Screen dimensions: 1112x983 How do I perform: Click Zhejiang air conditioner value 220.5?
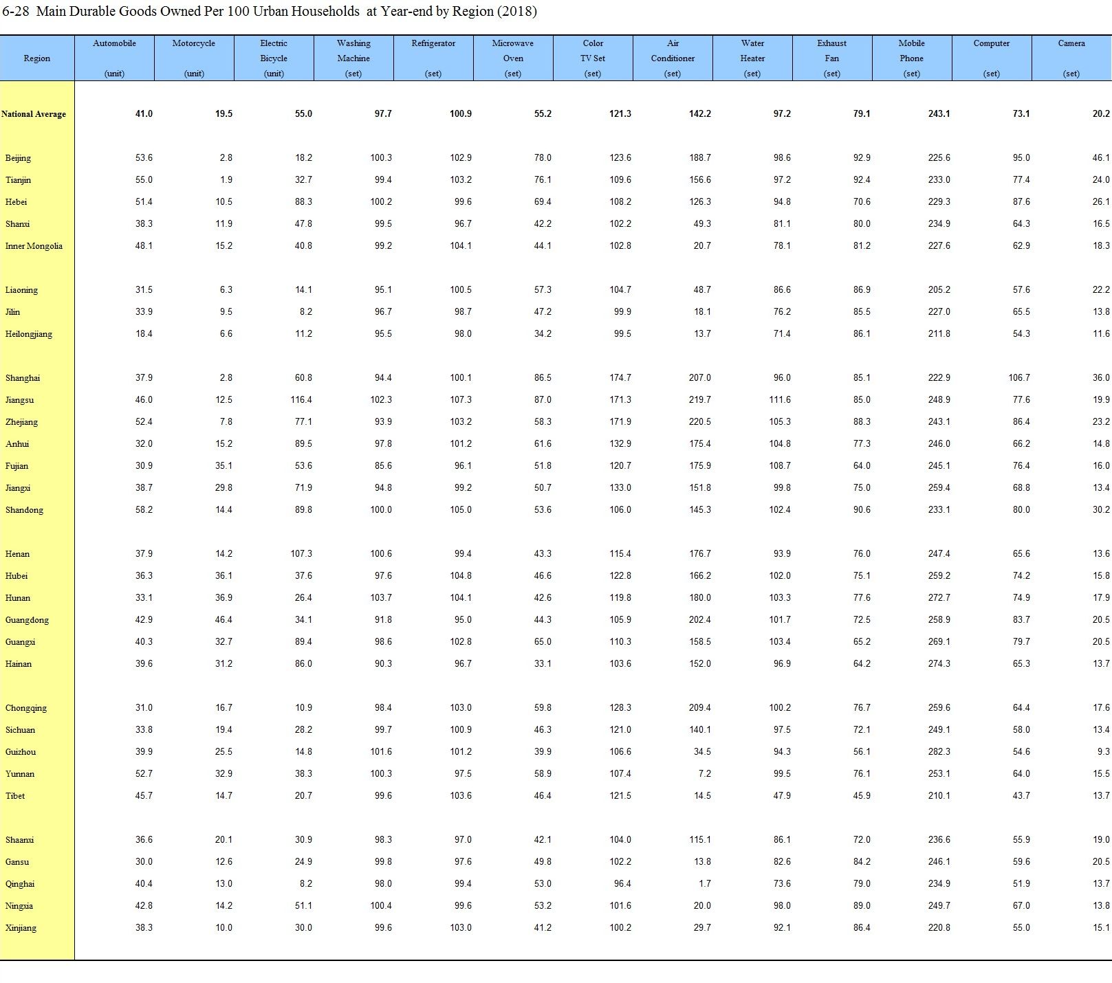(x=700, y=422)
